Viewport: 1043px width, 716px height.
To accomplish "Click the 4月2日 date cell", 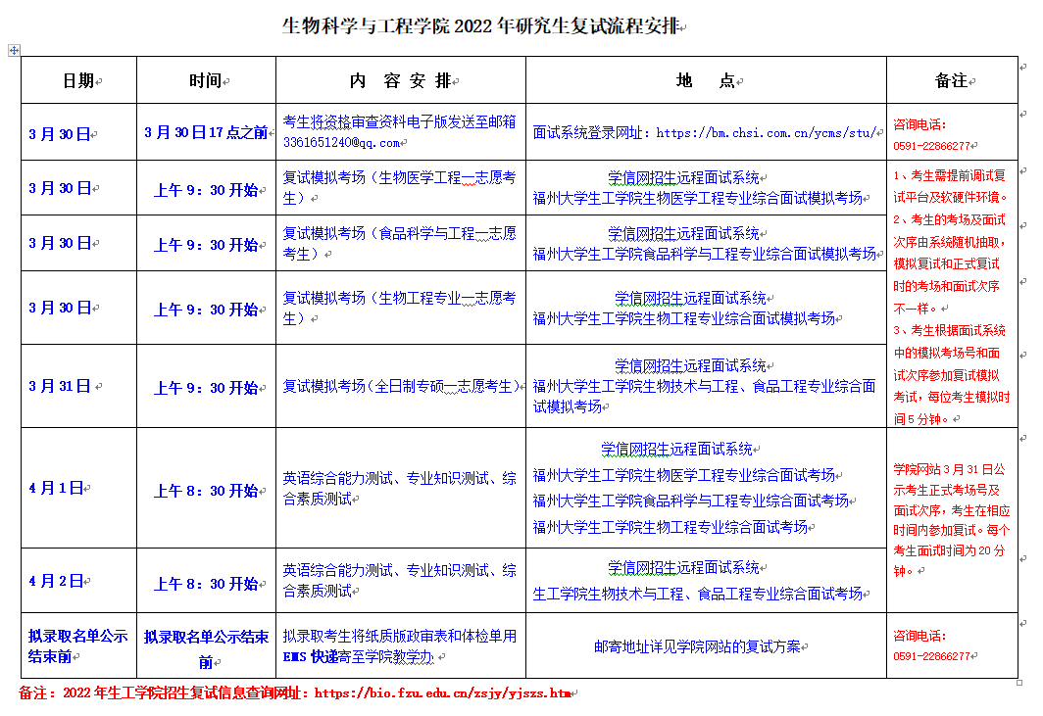I will click(57, 581).
